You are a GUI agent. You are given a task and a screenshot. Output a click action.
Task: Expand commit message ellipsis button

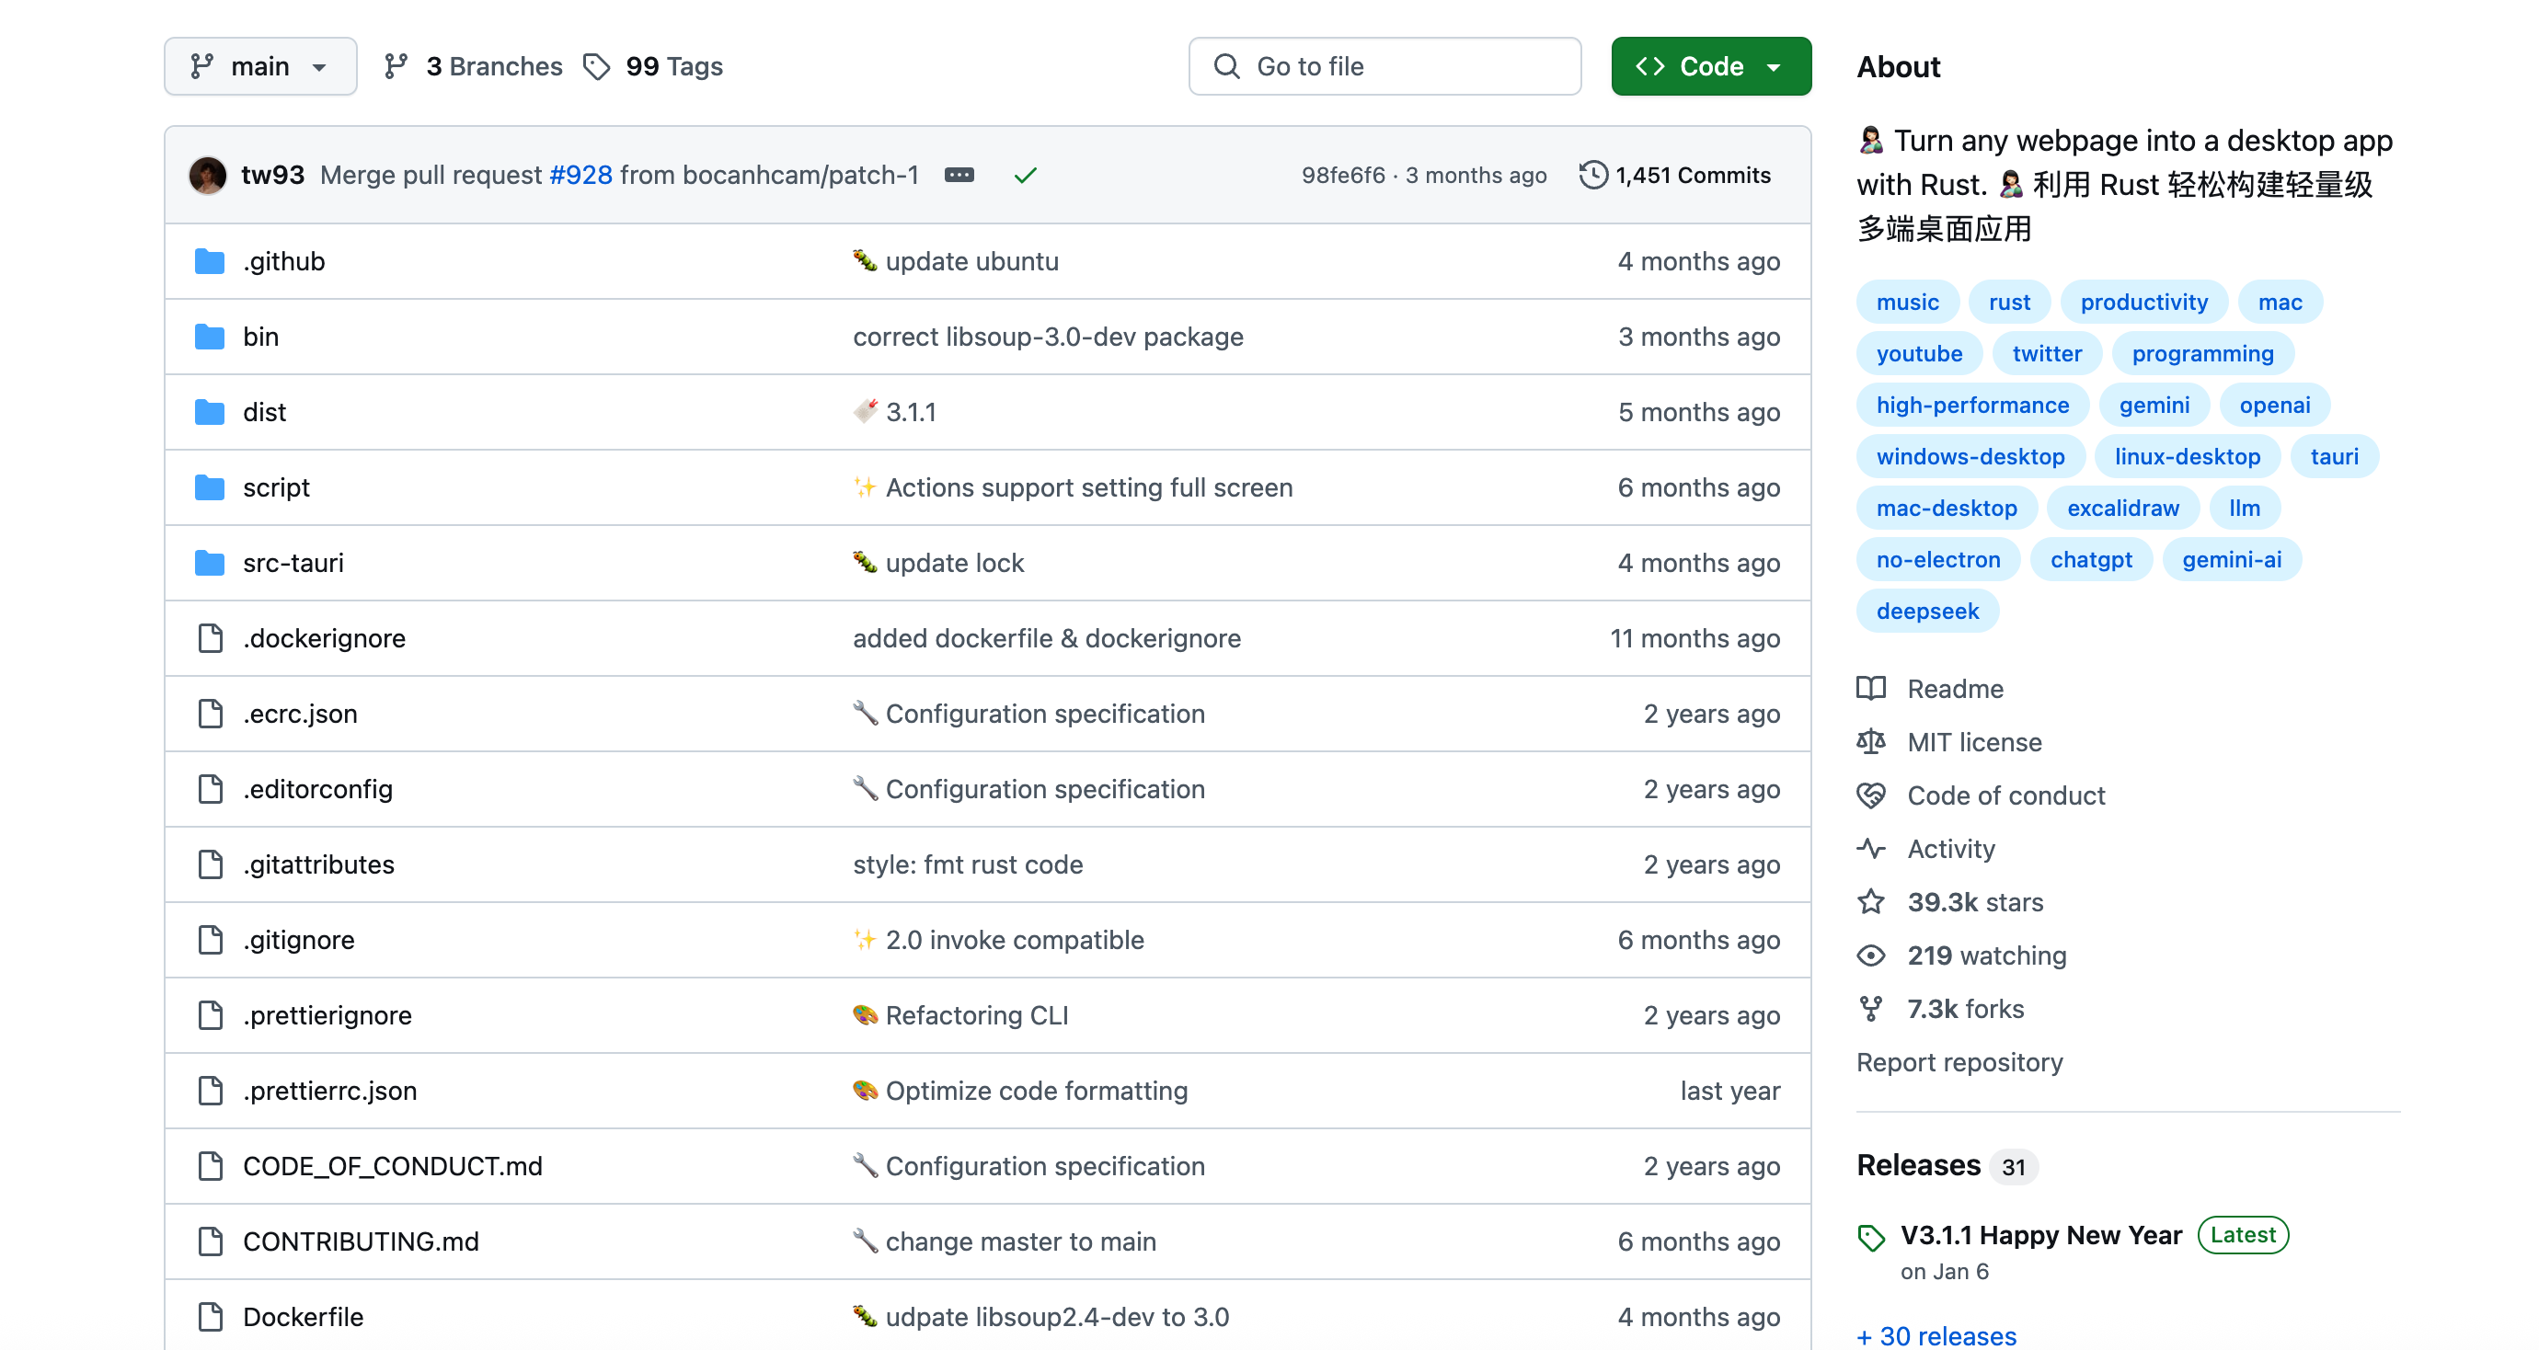pyautogui.click(x=959, y=176)
